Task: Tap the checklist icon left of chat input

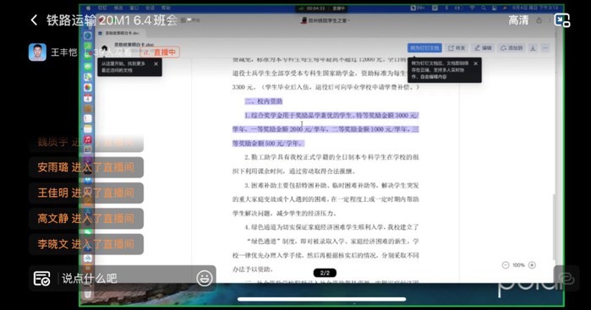Action: (41, 279)
